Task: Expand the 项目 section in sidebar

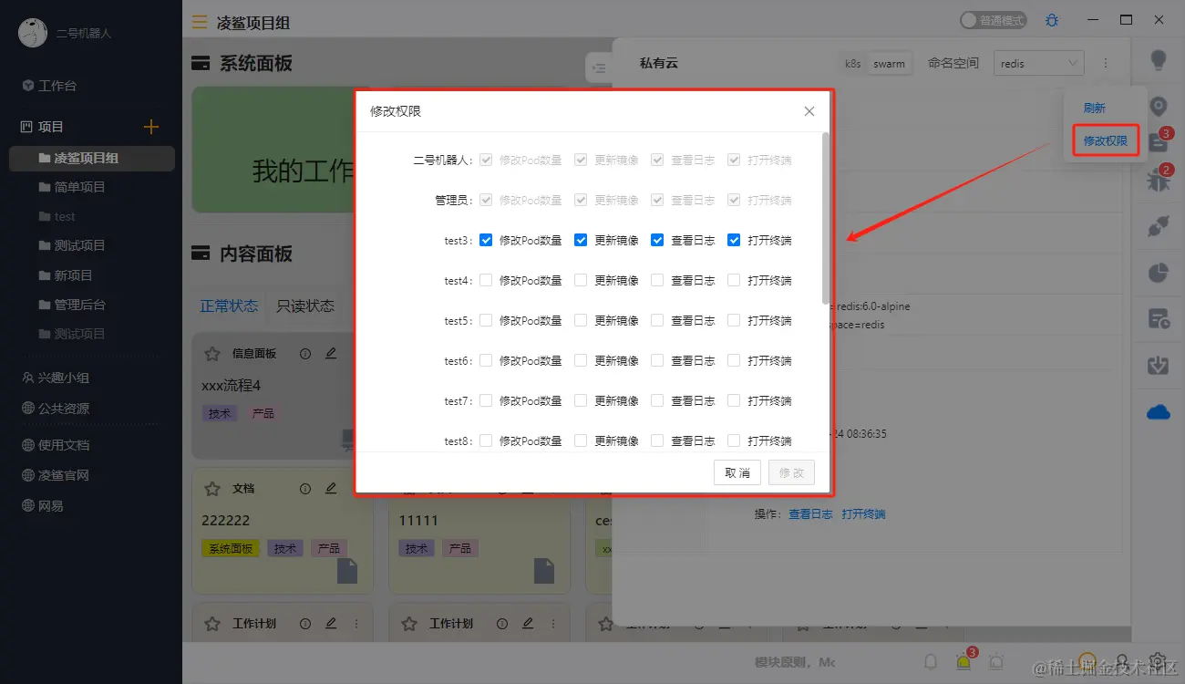Action: point(51,127)
